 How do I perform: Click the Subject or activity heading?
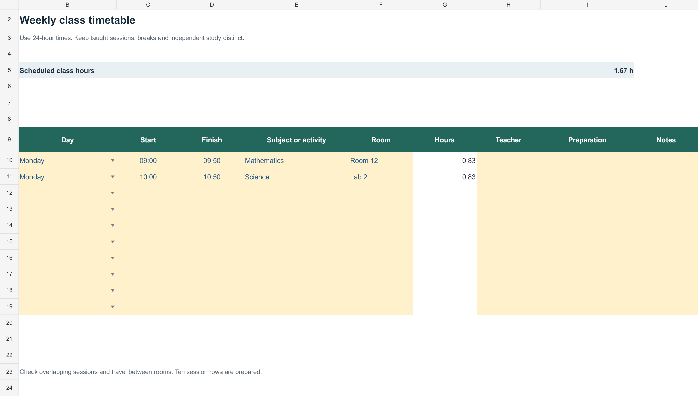tap(296, 140)
